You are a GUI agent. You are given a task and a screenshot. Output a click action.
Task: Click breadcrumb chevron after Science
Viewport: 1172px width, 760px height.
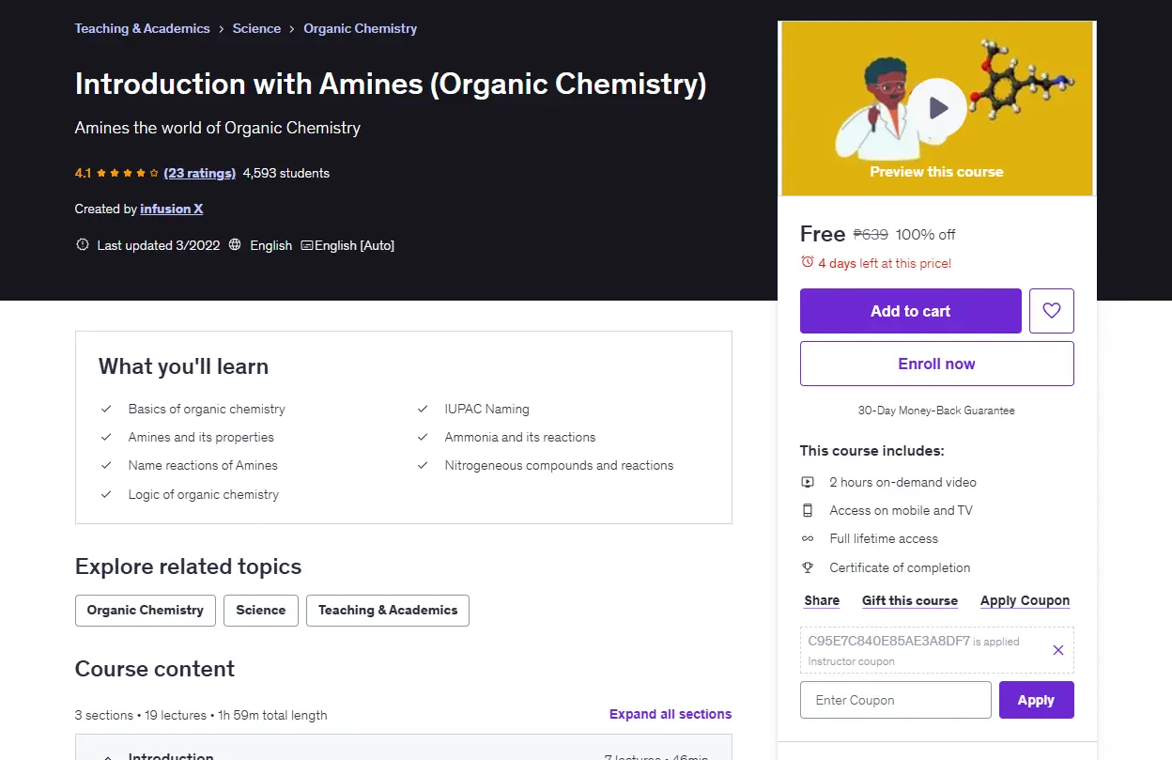pyautogui.click(x=292, y=29)
